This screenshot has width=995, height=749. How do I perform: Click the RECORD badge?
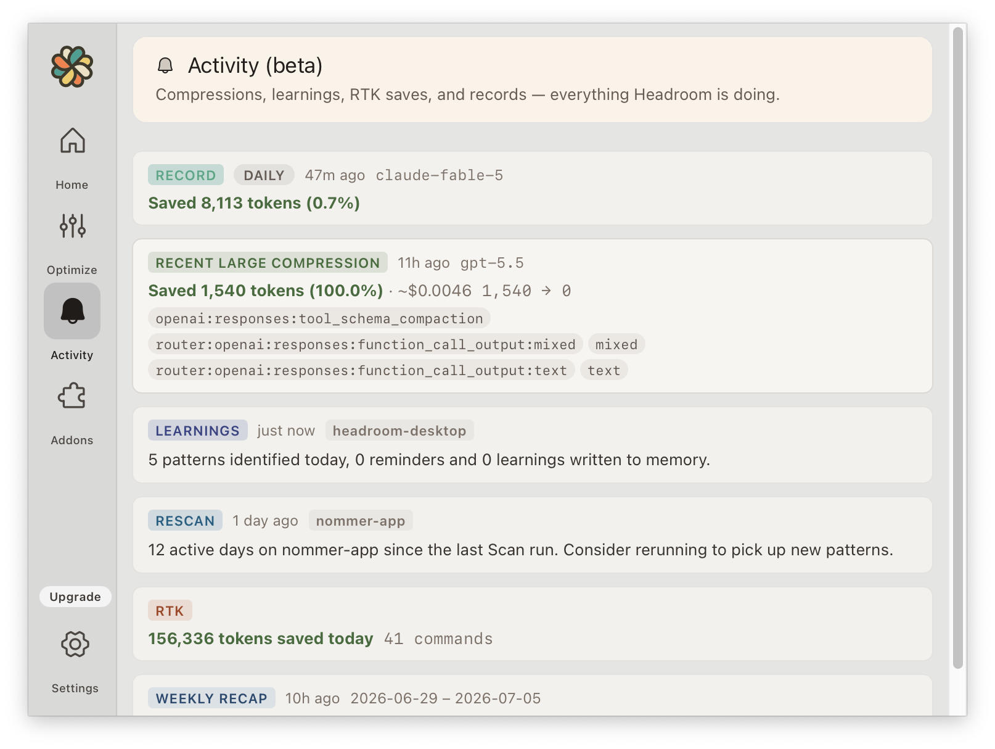(x=186, y=175)
